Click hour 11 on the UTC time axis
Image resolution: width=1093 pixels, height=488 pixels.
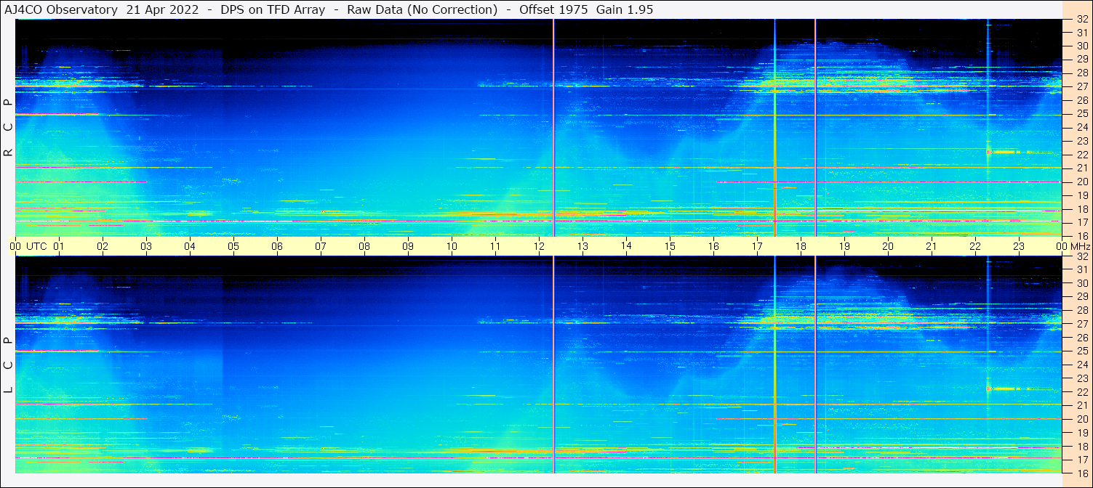[x=495, y=246]
